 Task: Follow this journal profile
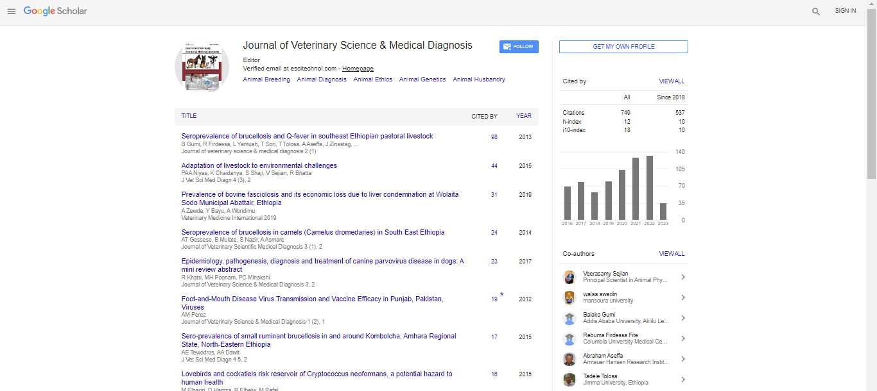click(x=519, y=47)
